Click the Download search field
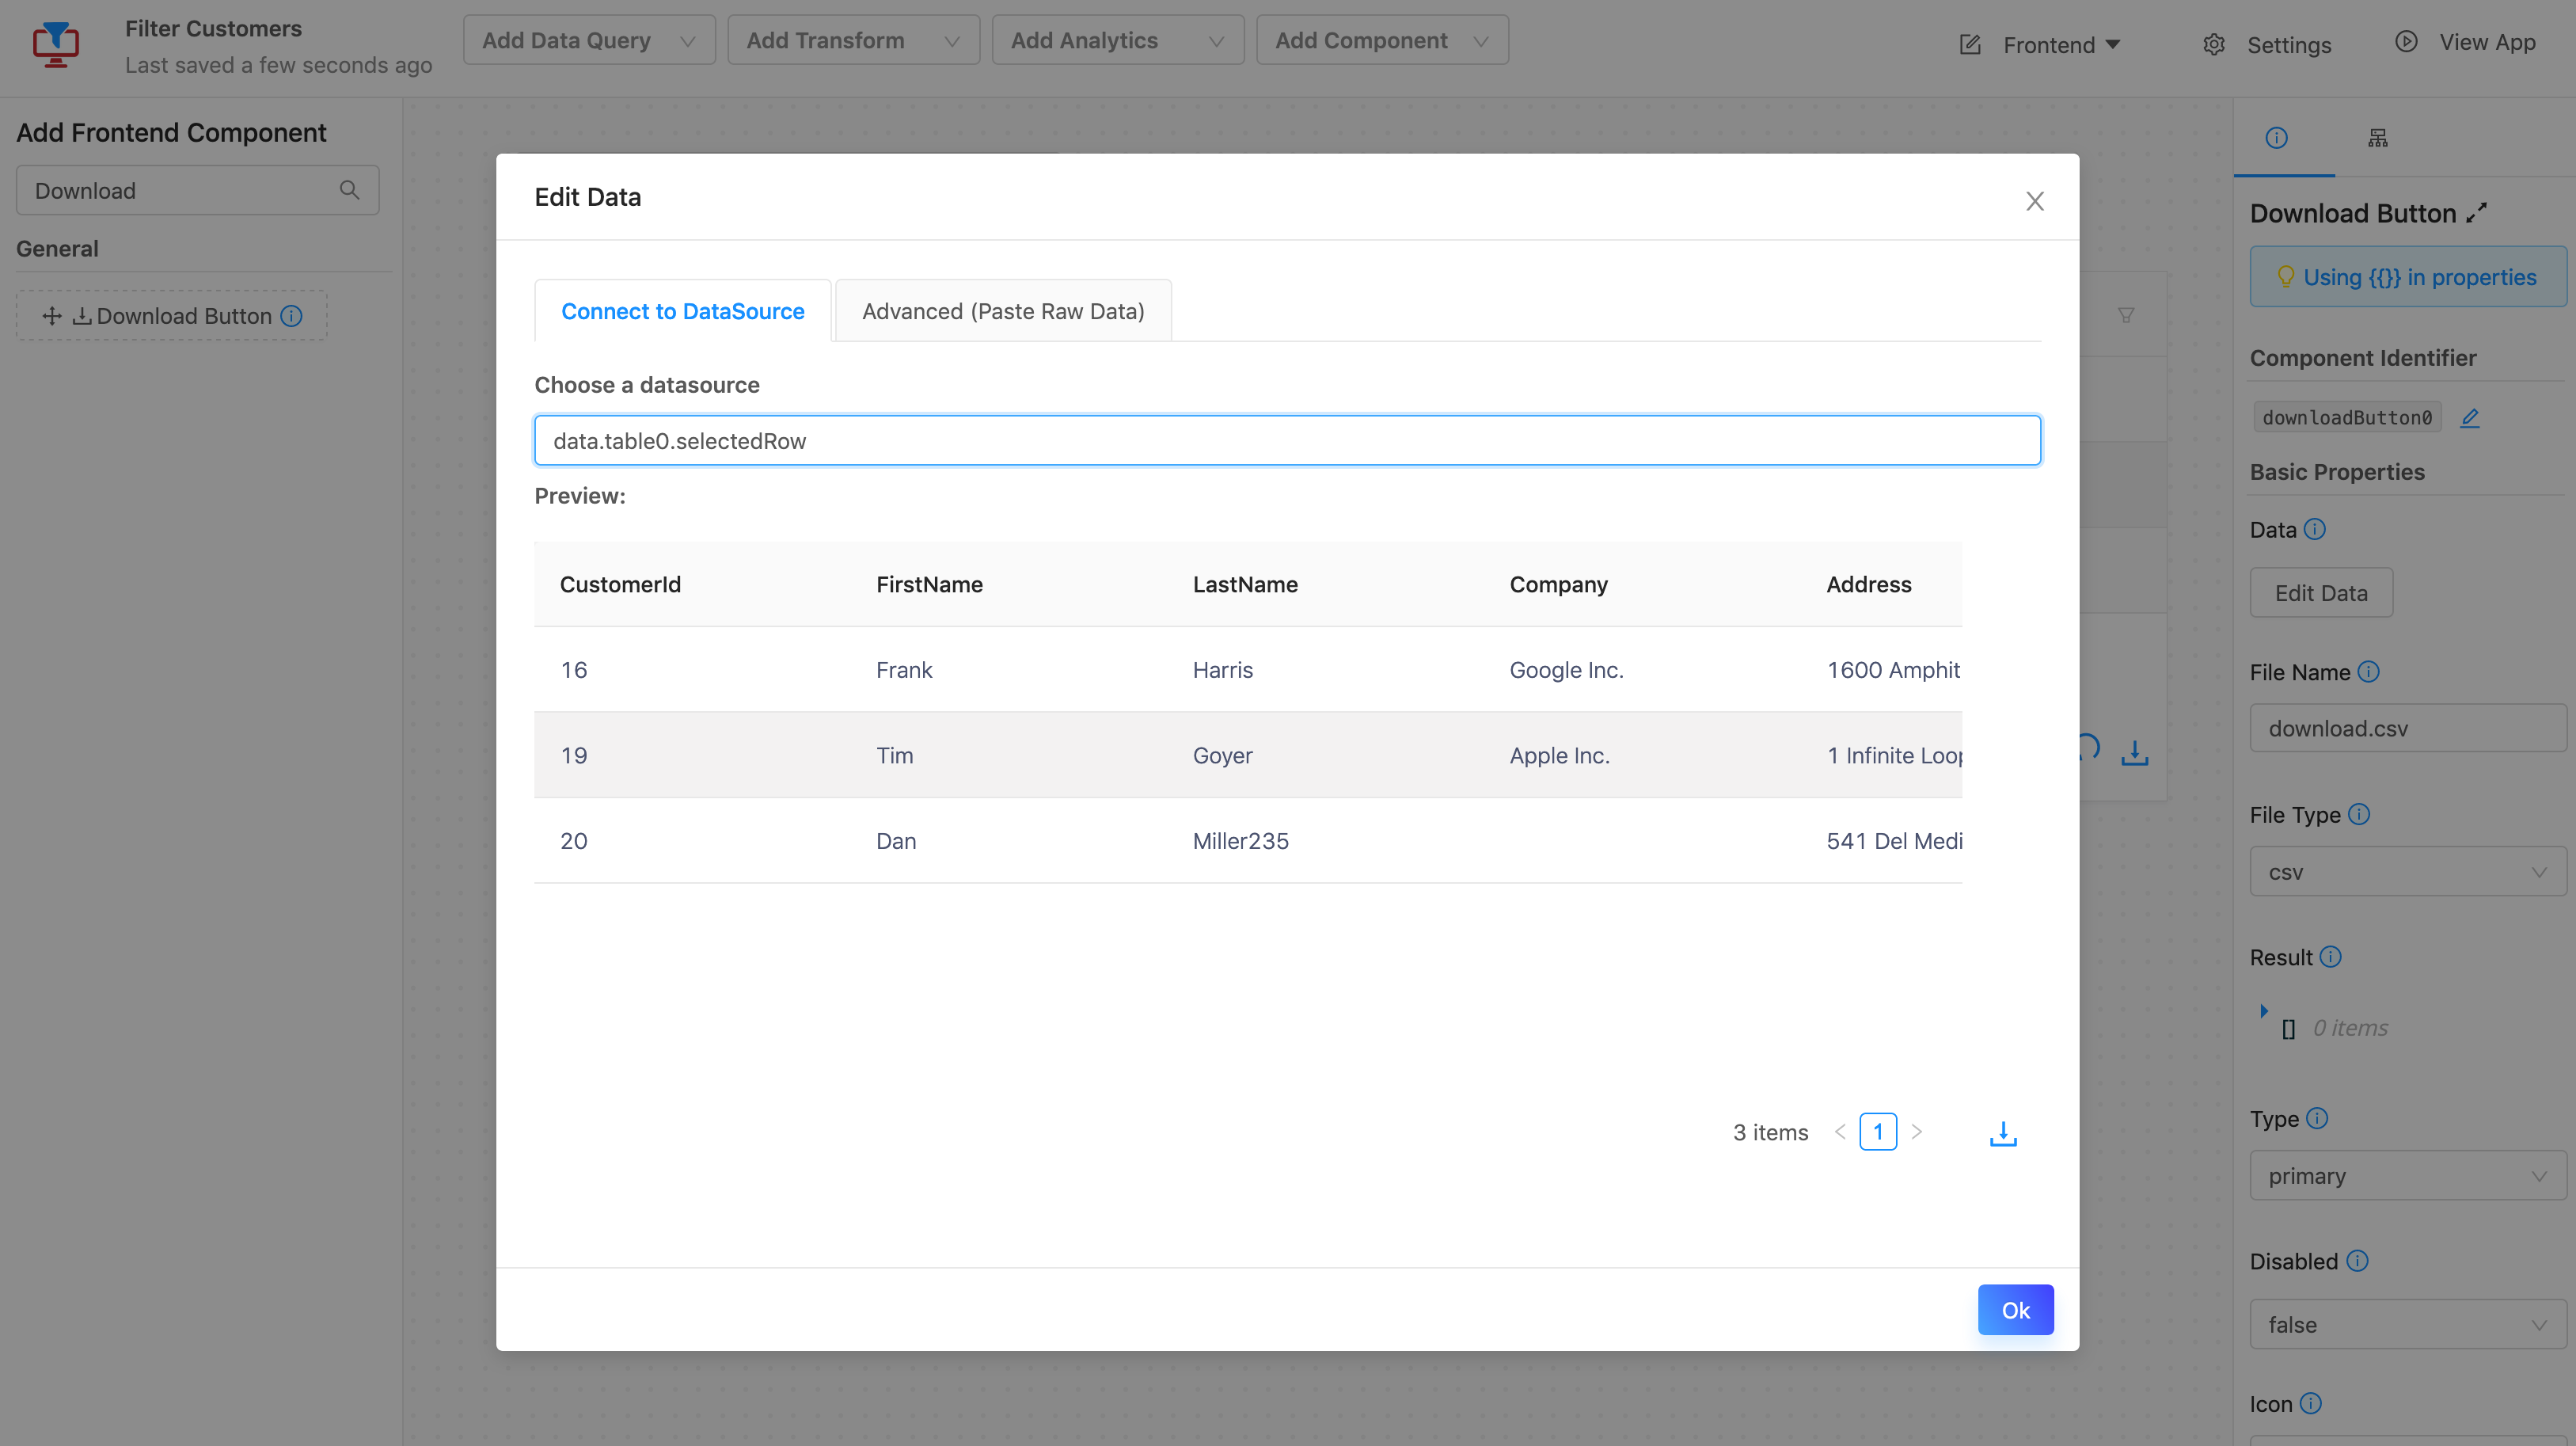2576x1446 pixels. pyautogui.click(x=198, y=190)
